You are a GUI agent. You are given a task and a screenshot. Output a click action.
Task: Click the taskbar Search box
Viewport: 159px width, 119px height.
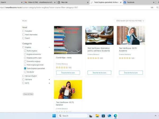pos(73,116)
